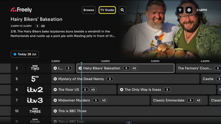Open This is BBC Four listing
Screen dimensions: 221x124
click(136, 121)
